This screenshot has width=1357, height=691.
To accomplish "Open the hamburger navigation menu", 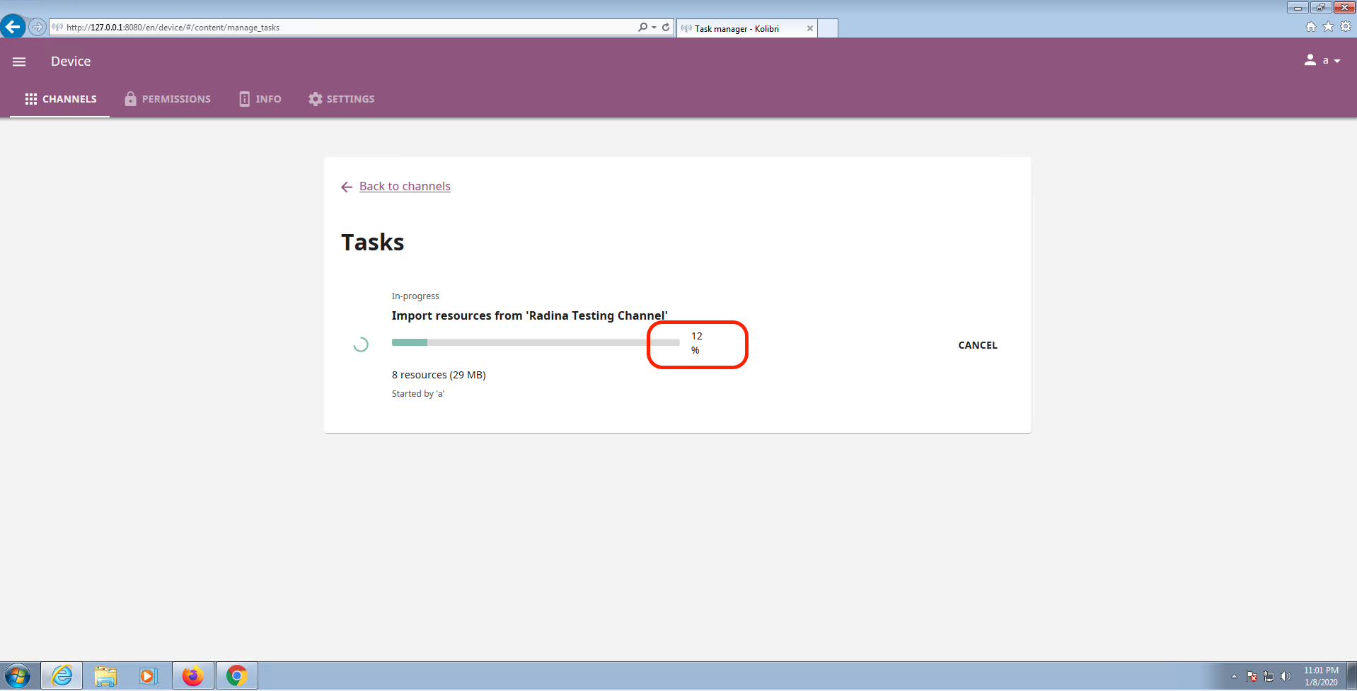I will 19,62.
